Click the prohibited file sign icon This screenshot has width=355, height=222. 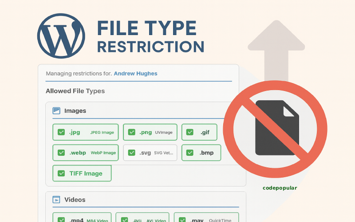coord(275,129)
